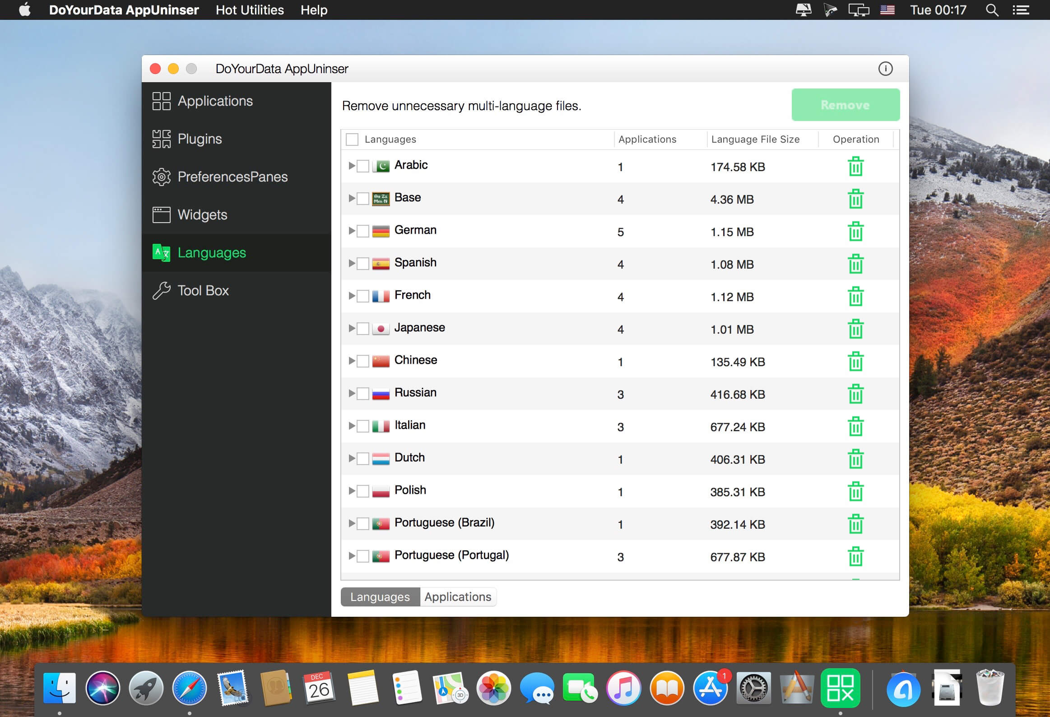Open Launchpad rocket icon in dock

tap(146, 688)
